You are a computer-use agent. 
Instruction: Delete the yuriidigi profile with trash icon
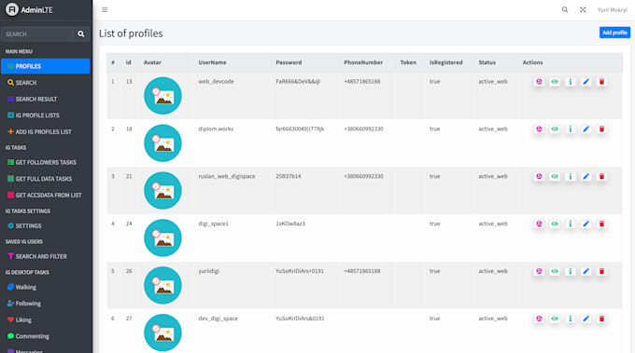click(x=601, y=271)
